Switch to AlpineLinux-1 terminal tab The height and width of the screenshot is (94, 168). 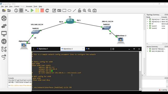click(48, 49)
